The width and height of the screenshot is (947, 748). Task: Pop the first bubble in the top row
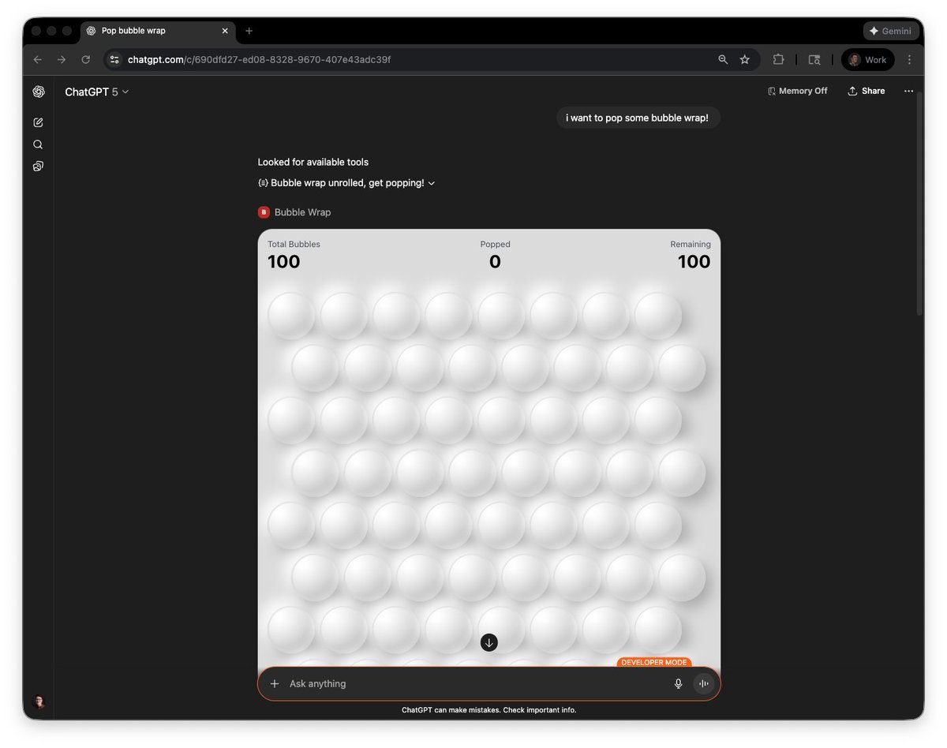(x=291, y=316)
